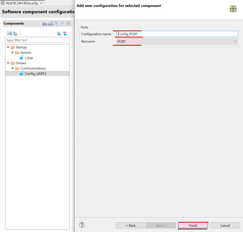Click the r_bsp component icon
This screenshot has width=243, height=232.
[22, 58]
